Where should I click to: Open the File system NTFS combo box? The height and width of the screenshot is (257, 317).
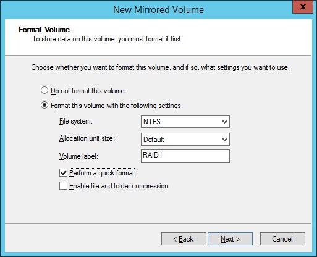pyautogui.click(x=185, y=122)
